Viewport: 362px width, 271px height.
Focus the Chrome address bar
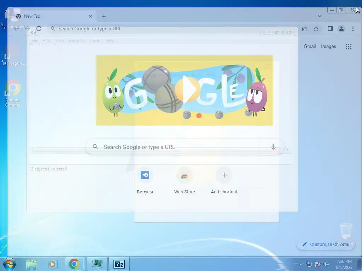pyautogui.click(x=173, y=29)
